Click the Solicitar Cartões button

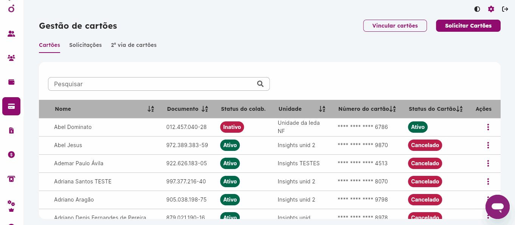point(468,26)
